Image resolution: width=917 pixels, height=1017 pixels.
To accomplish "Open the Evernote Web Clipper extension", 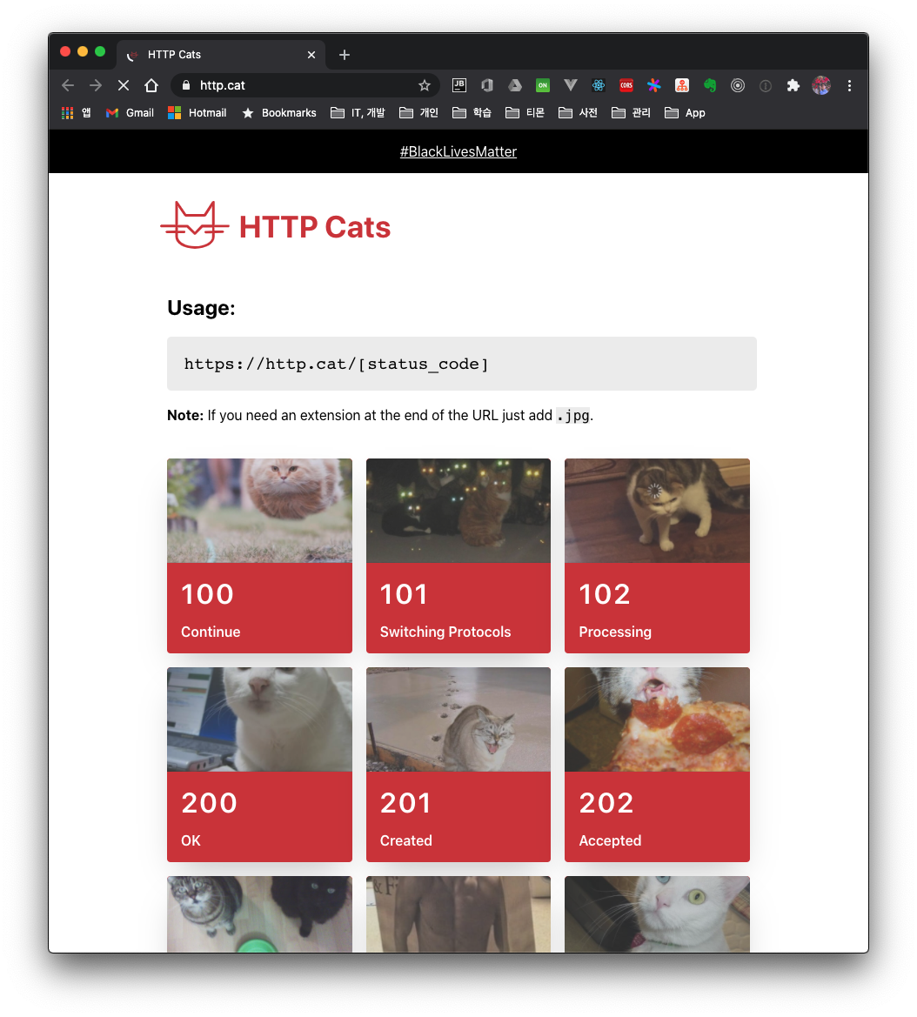I will click(710, 85).
